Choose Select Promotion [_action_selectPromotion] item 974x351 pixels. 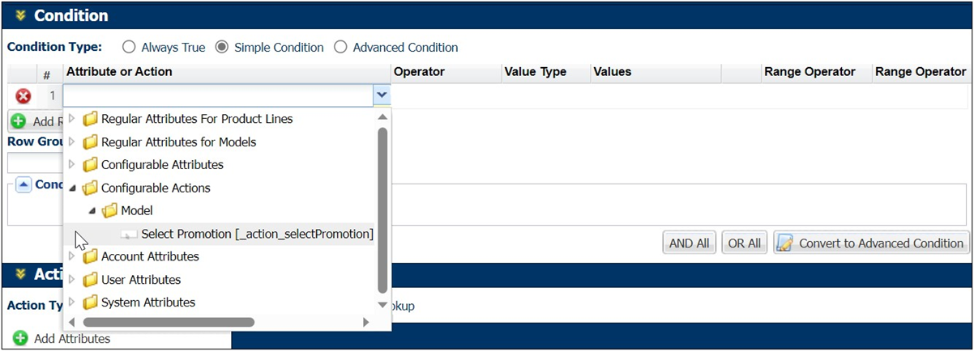(x=257, y=235)
